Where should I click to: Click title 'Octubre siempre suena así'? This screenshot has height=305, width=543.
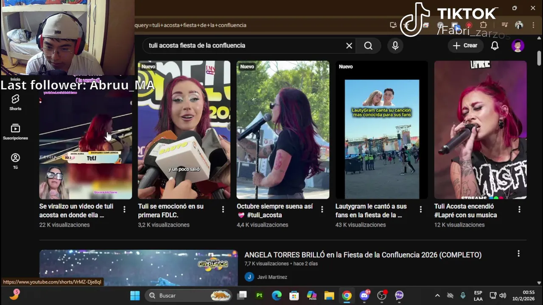point(274,211)
